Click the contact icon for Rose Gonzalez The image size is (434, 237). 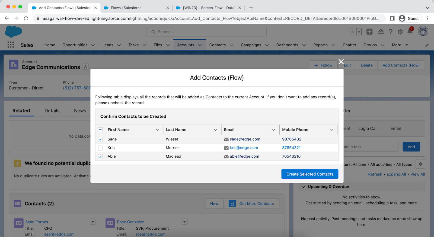tap(110, 223)
